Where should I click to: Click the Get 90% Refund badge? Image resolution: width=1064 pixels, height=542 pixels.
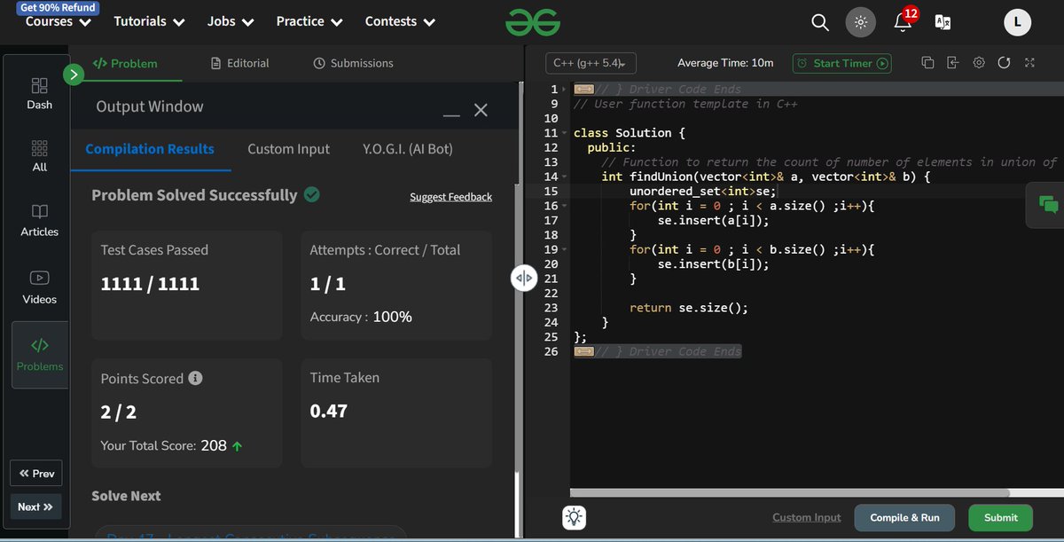(x=59, y=7)
